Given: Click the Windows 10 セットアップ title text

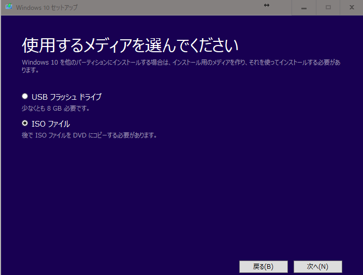Looking at the screenshot, I should coord(47,7).
